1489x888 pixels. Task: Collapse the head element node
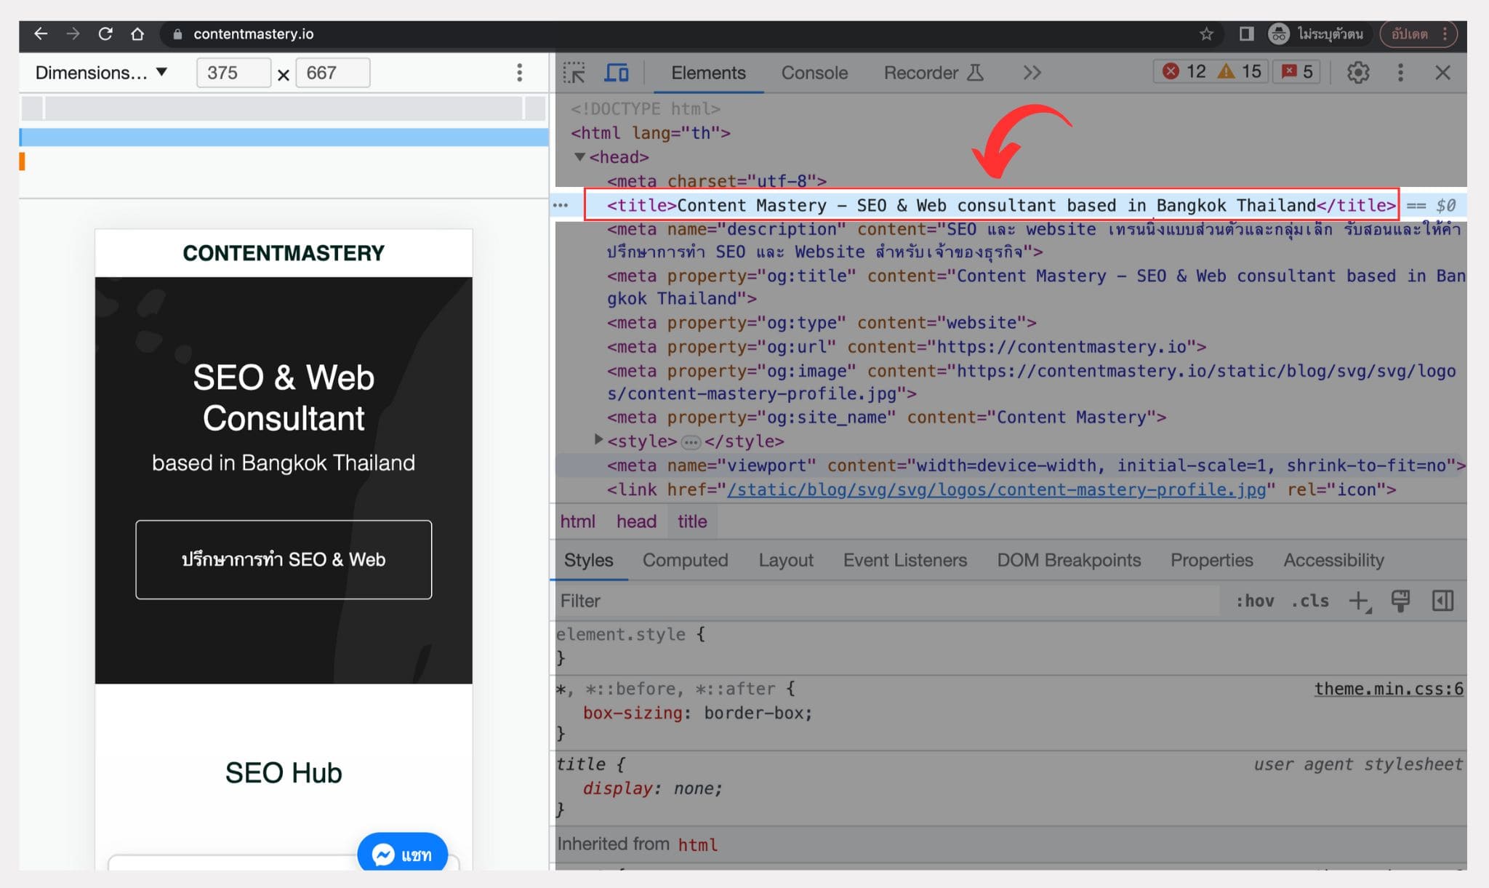coord(580,156)
